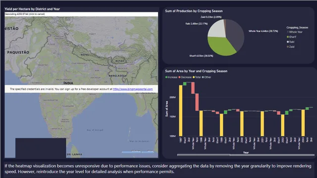Image resolution: width=317 pixels, height=178 pixels.
Task: Click the horizontal scrollbar under waterfall chart
Action: tap(246, 155)
